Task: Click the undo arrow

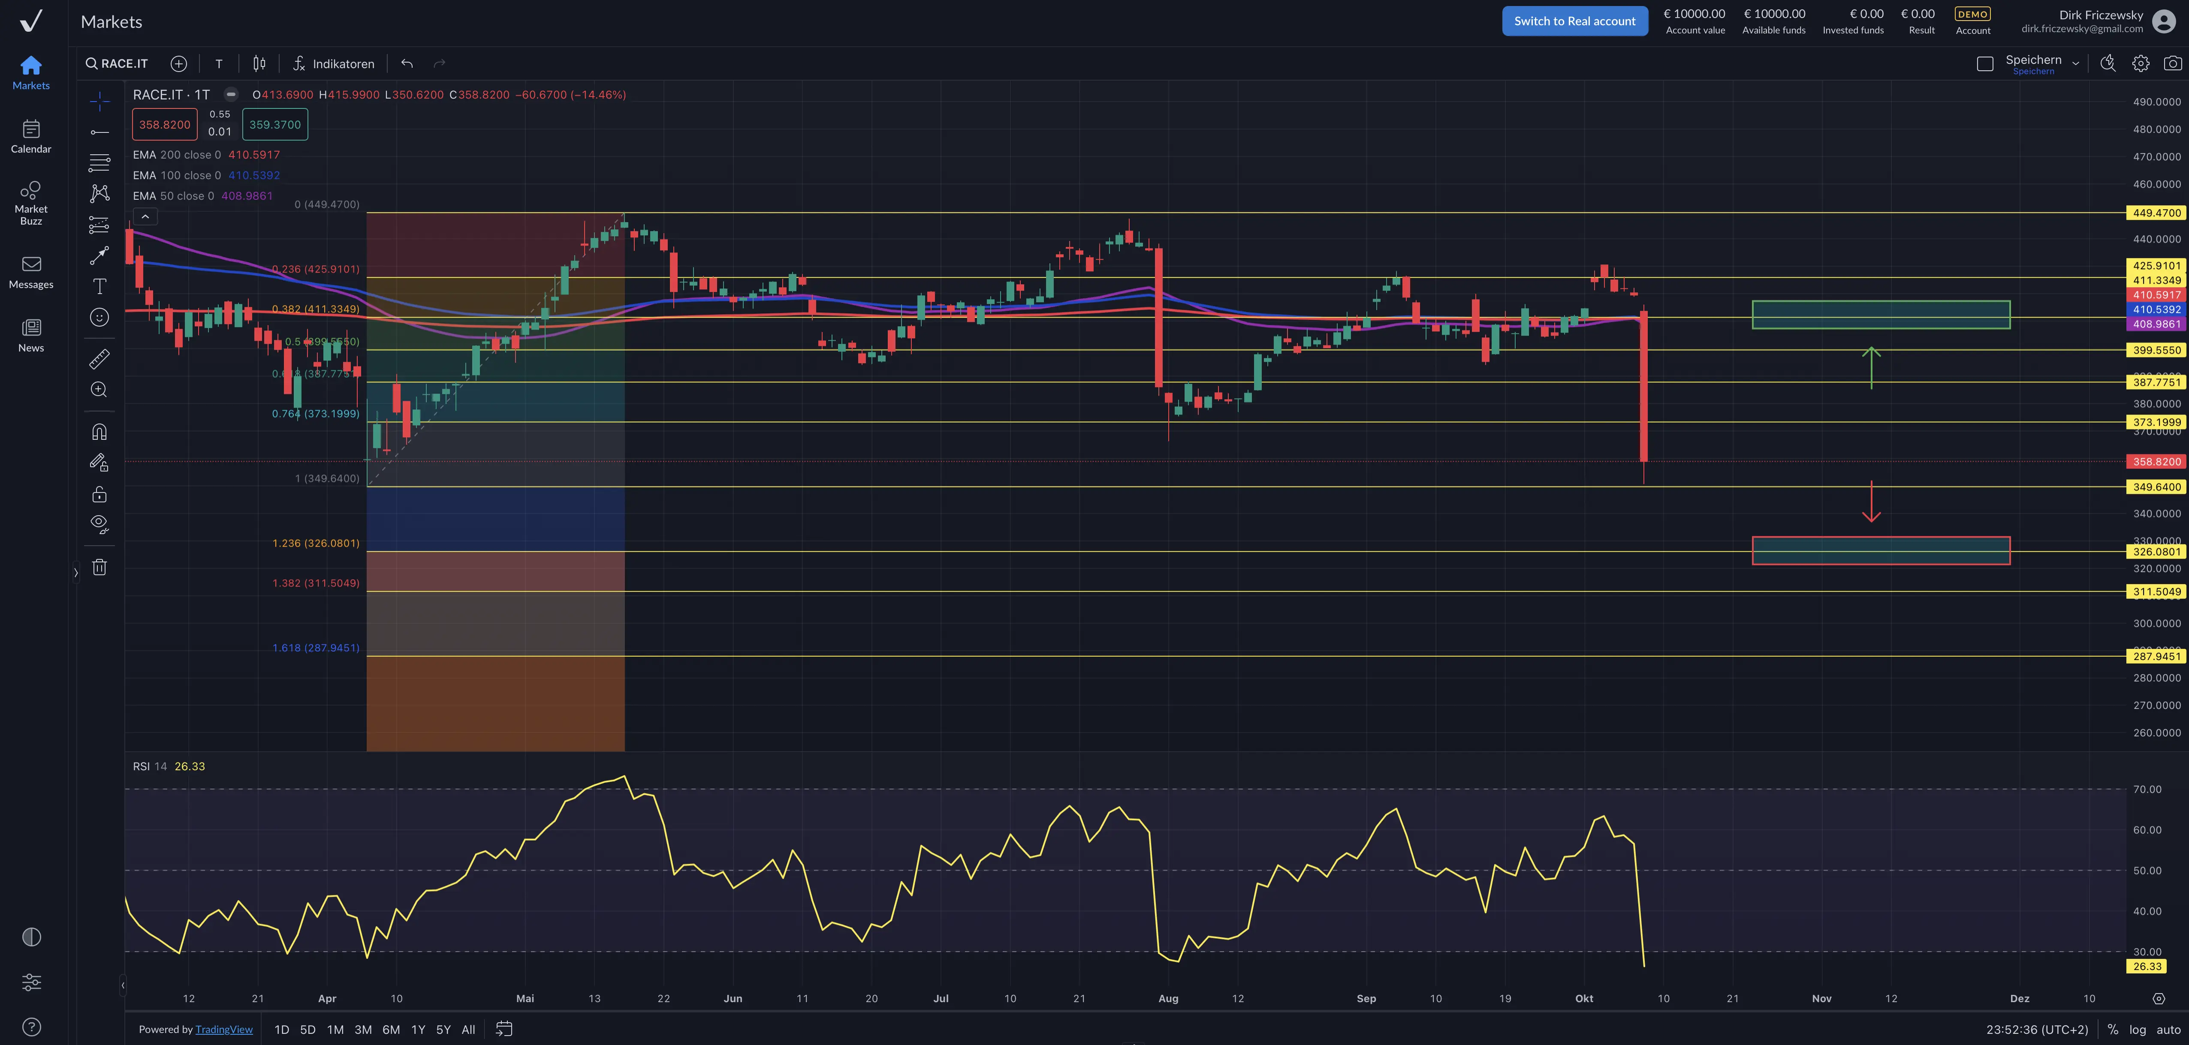Action: [x=407, y=64]
